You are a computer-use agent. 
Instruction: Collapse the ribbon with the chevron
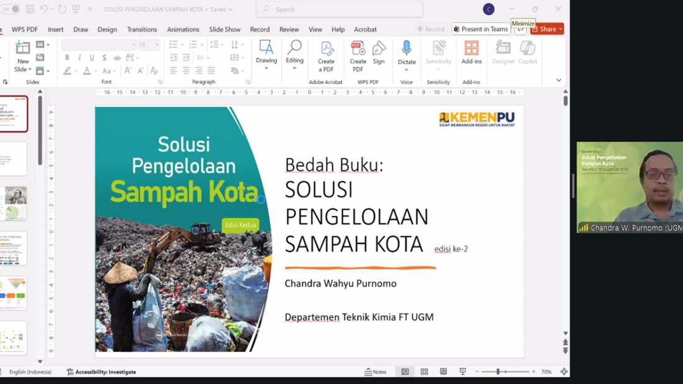(x=559, y=80)
